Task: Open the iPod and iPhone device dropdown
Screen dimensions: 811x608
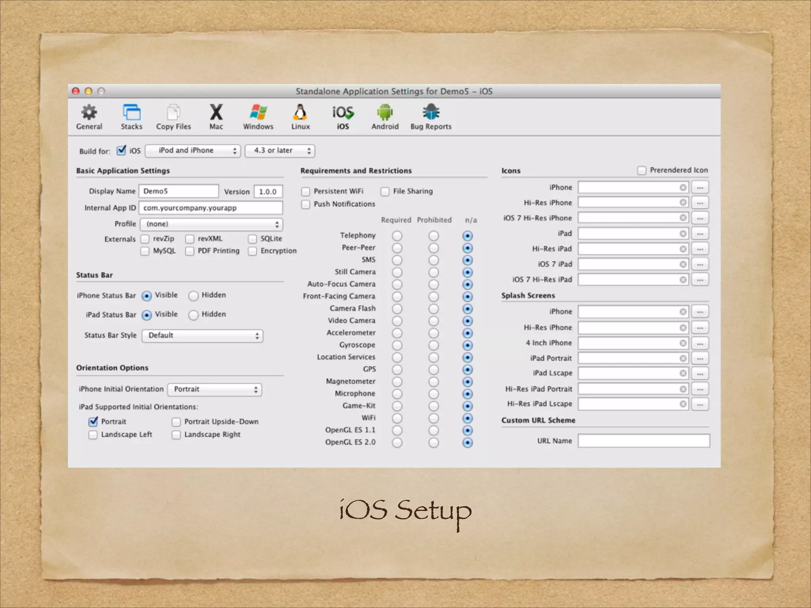Action: click(x=193, y=151)
